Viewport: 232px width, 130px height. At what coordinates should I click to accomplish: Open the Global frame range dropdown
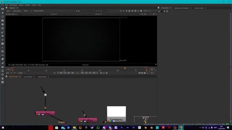coord(22,73)
